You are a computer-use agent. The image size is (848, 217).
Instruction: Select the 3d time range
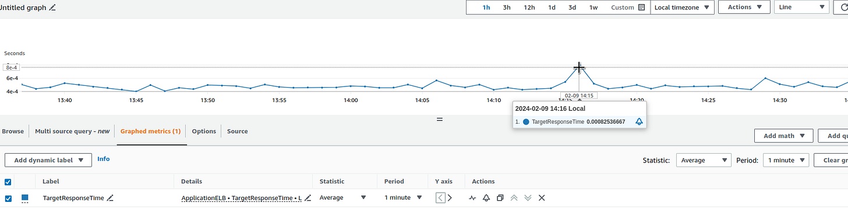573,8
